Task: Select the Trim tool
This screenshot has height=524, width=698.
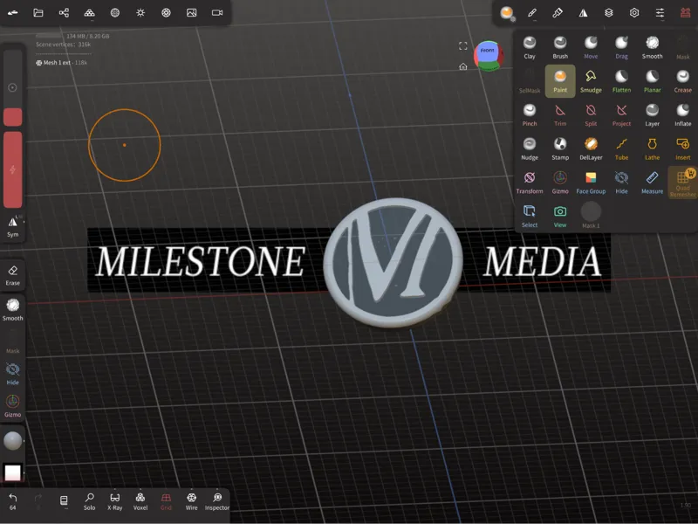Action: [x=560, y=115]
